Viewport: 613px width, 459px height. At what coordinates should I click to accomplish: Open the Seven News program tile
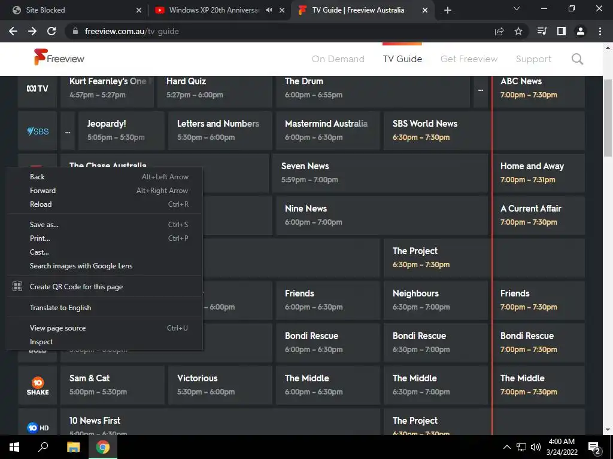[x=380, y=173]
